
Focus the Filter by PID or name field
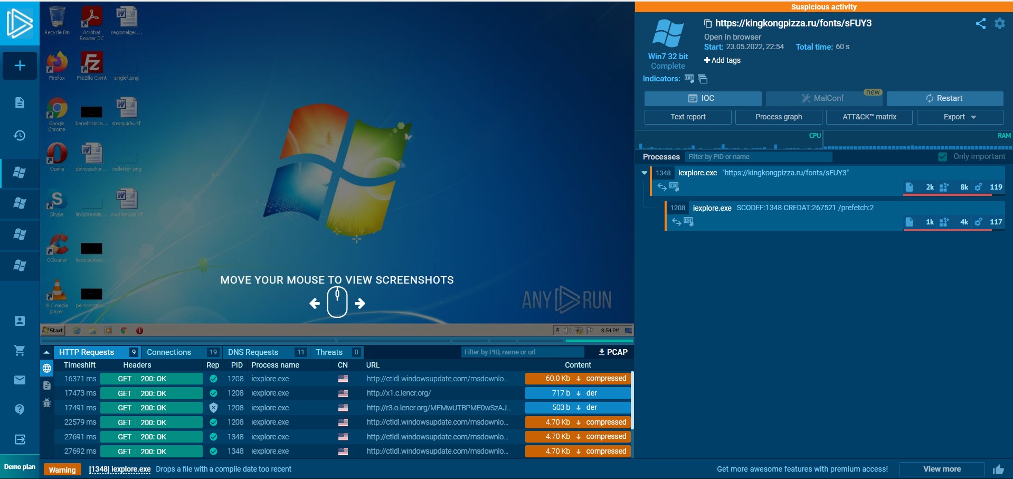(x=758, y=157)
